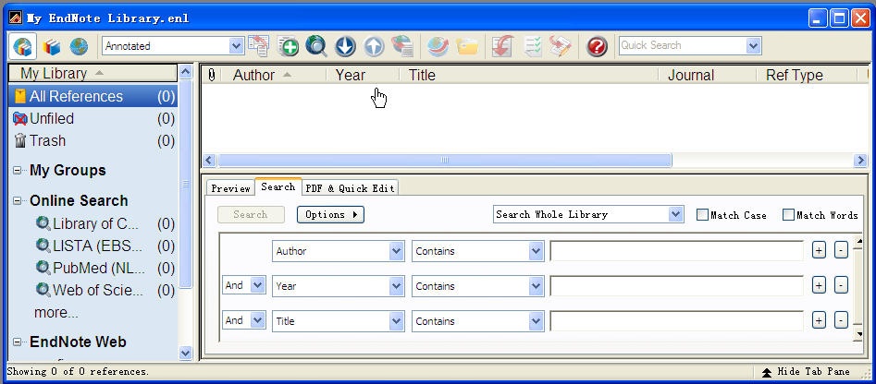The width and height of the screenshot is (876, 384).
Task: Click the Import down-arrow icon
Action: click(345, 46)
